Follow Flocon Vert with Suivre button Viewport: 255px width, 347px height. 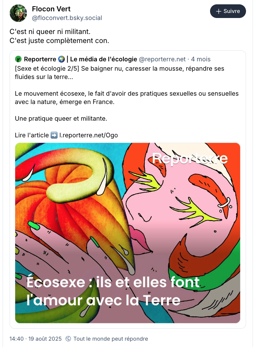pos(228,11)
